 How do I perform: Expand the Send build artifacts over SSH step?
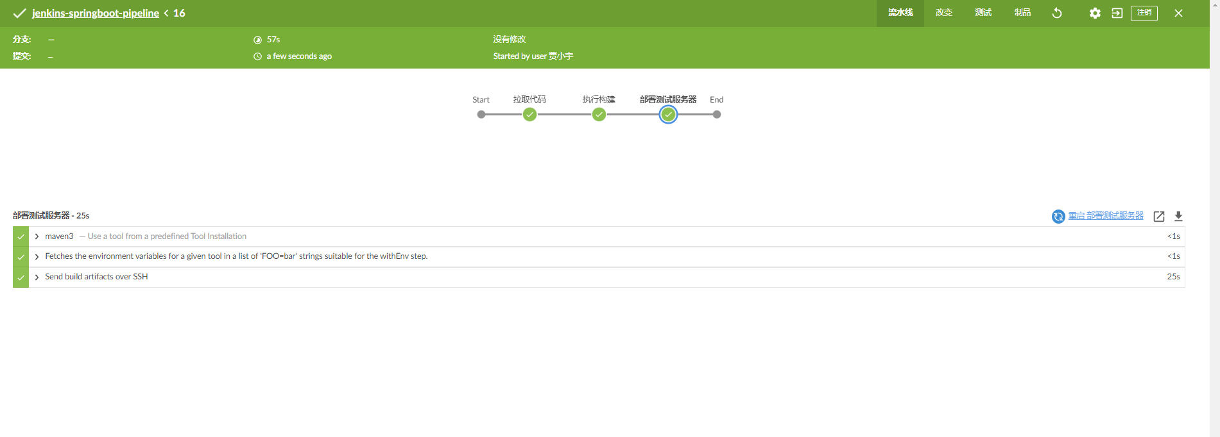pyautogui.click(x=37, y=277)
